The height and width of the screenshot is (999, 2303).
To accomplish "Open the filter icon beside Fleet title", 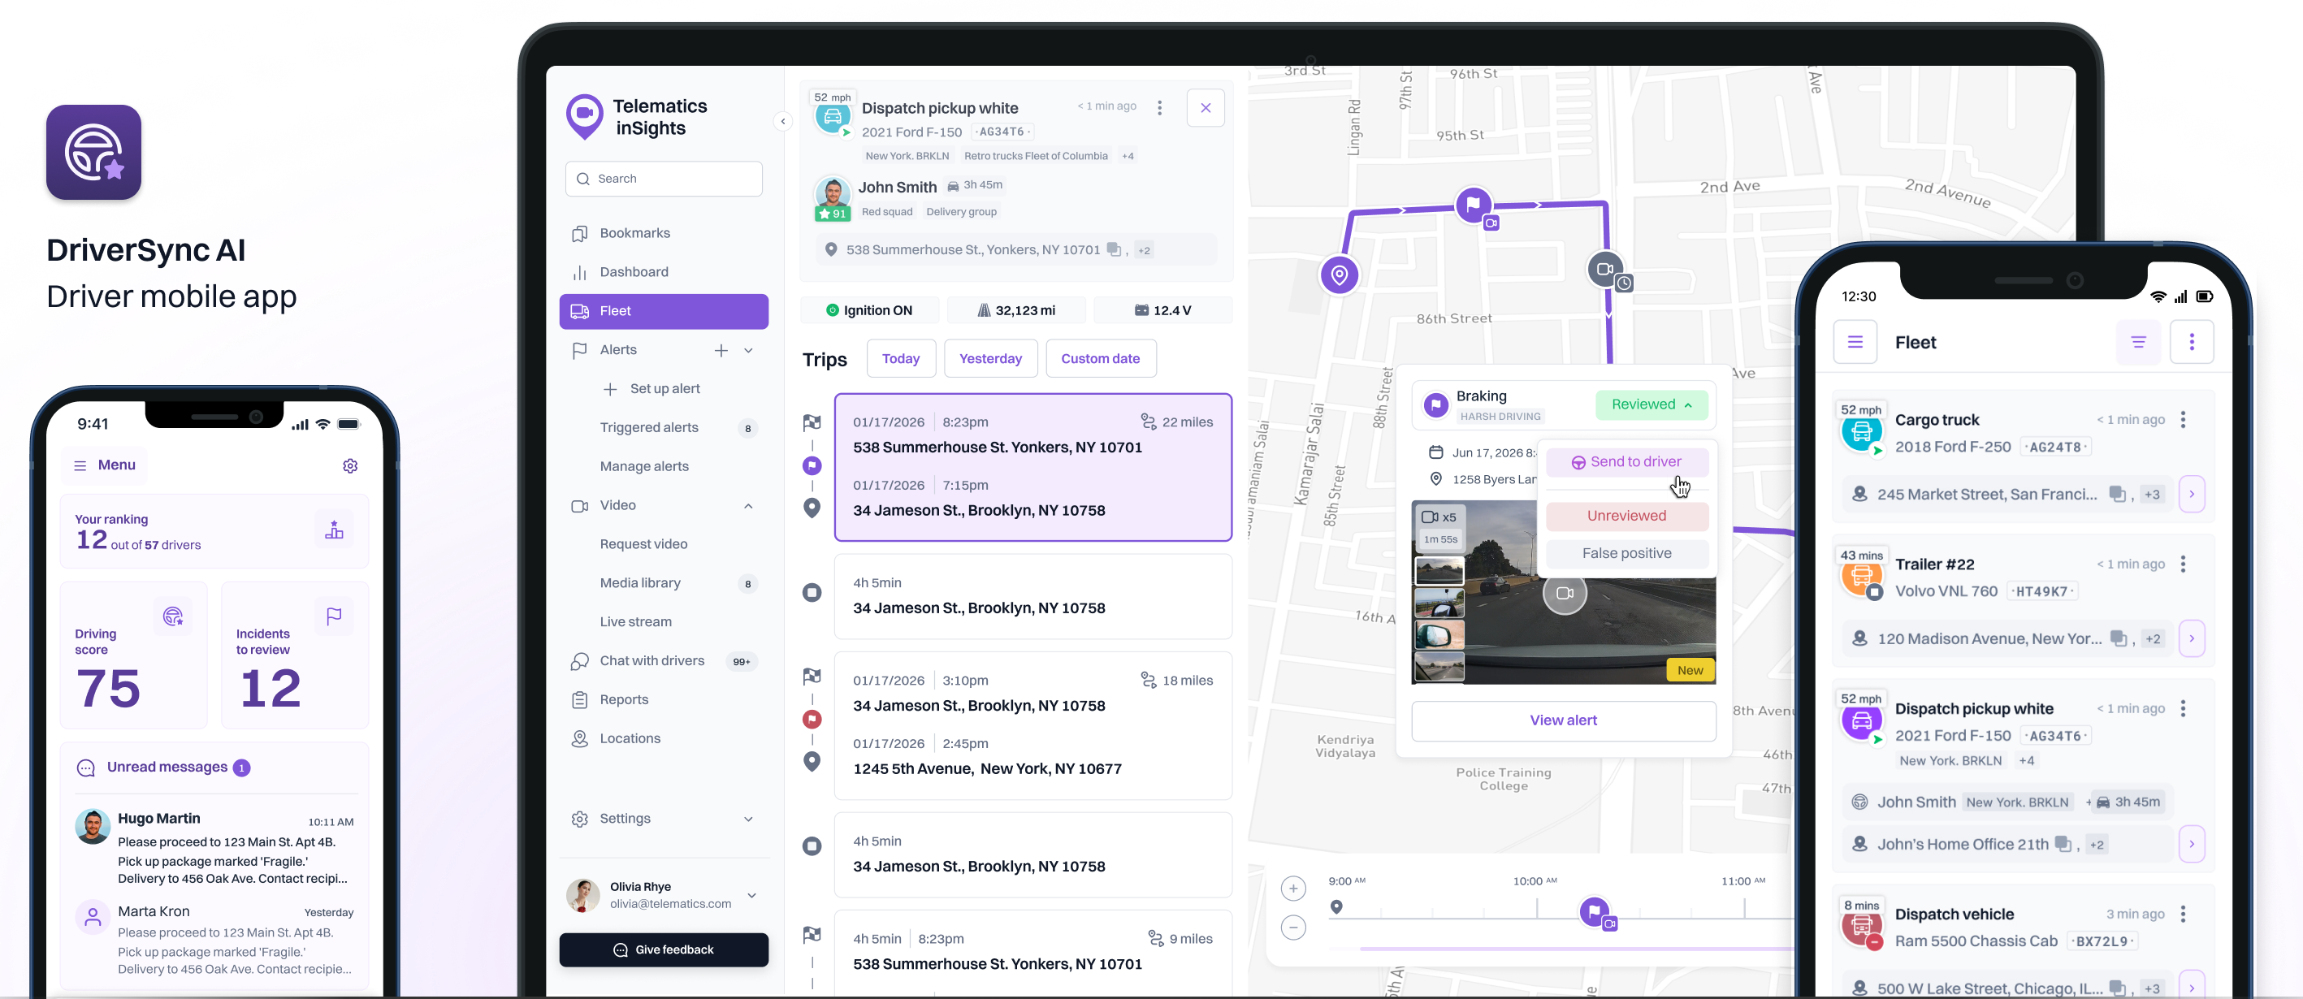I will point(2137,342).
